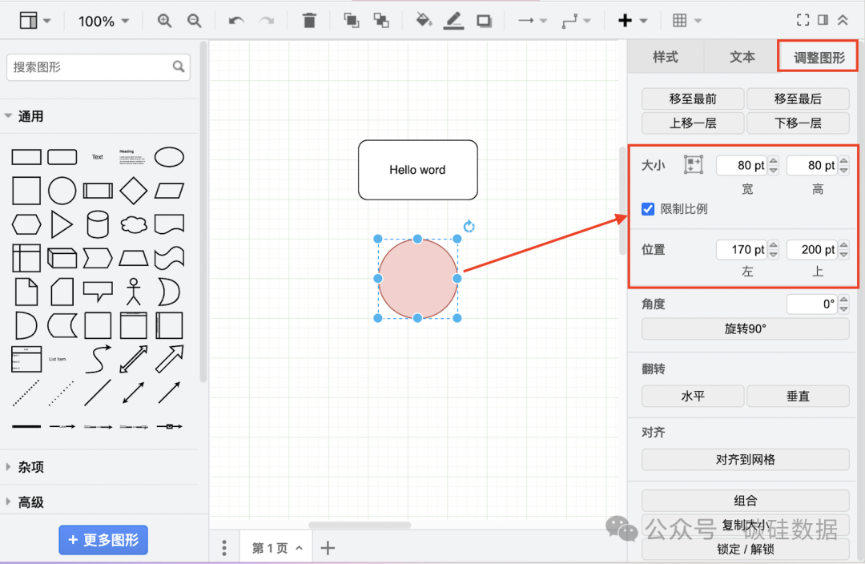
Task: Click the autosize icon beside 大小
Action: pos(693,165)
